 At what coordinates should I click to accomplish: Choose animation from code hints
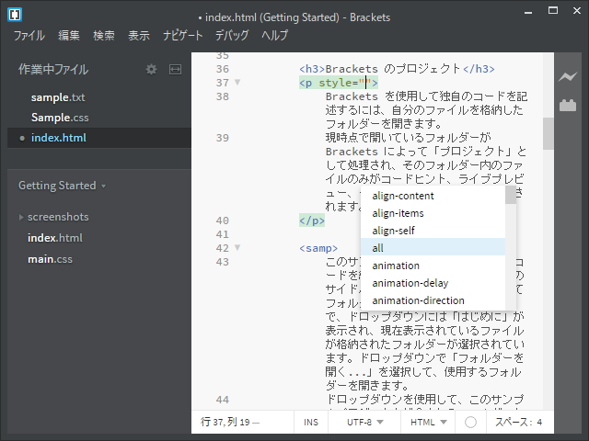point(433,266)
